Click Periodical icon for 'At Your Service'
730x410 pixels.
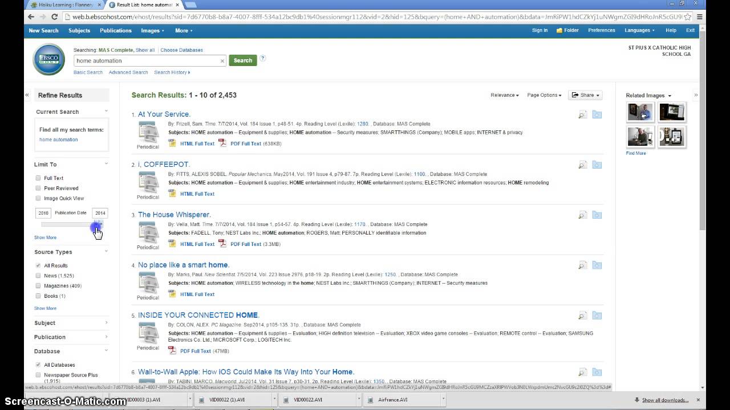point(148,132)
